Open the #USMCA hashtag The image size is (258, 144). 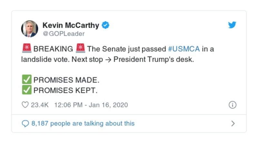click(x=184, y=49)
